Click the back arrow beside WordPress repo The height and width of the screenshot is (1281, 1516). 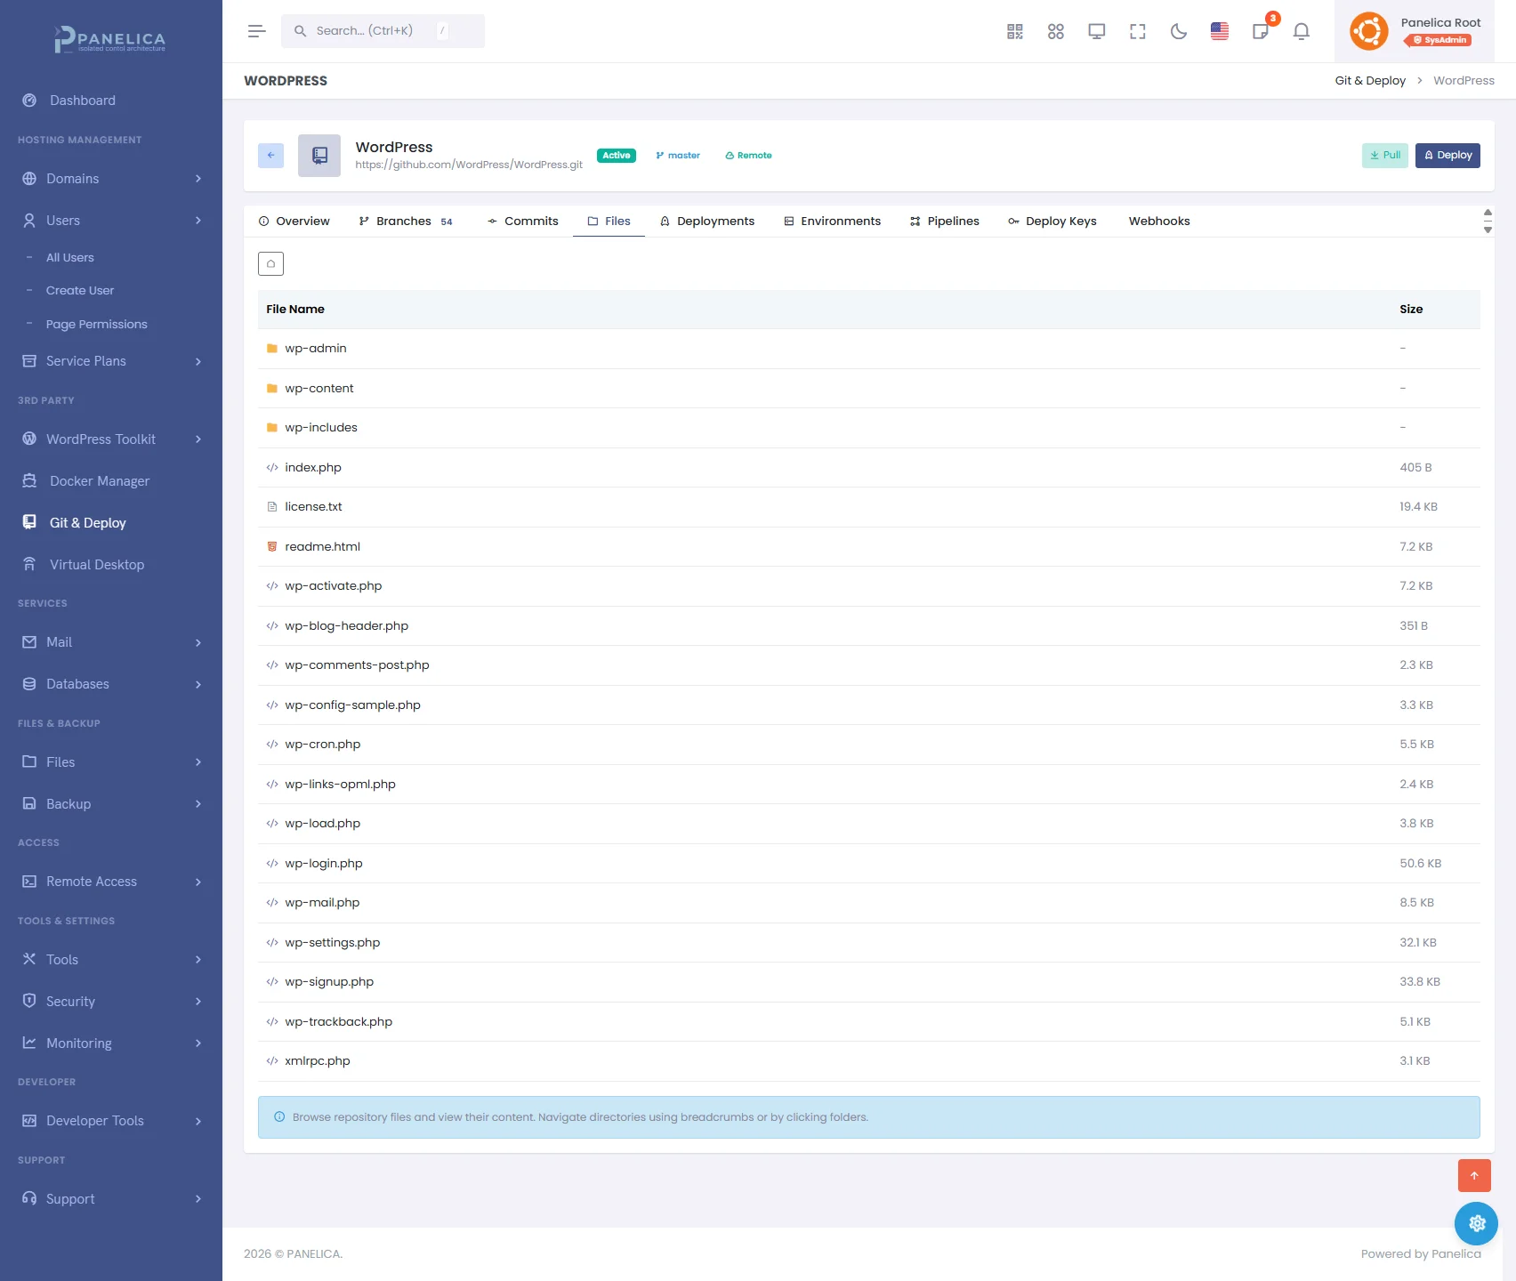[x=270, y=155]
